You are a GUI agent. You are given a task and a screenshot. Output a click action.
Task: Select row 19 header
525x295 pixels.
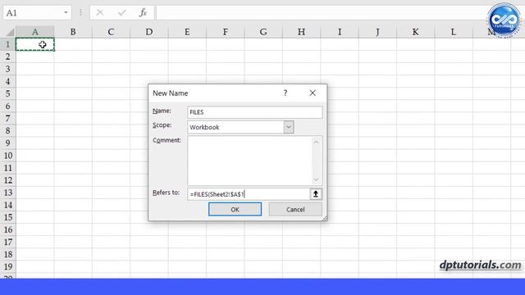(x=7, y=267)
